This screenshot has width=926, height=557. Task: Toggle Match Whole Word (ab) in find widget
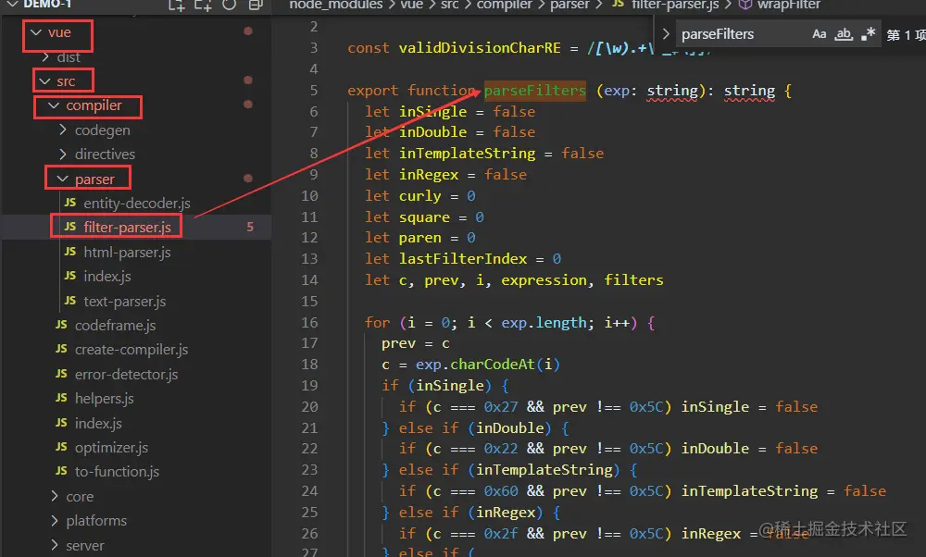click(x=844, y=34)
